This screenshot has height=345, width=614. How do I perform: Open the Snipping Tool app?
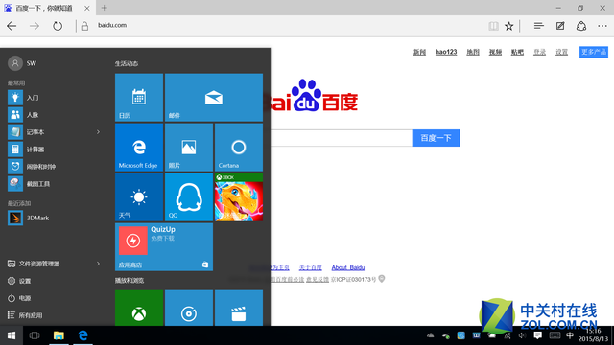tap(55, 183)
